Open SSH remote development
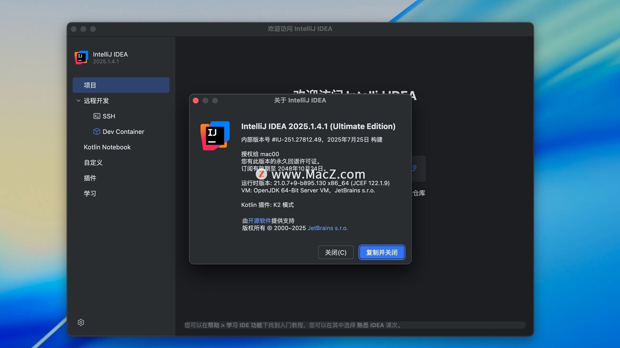 pyautogui.click(x=109, y=116)
